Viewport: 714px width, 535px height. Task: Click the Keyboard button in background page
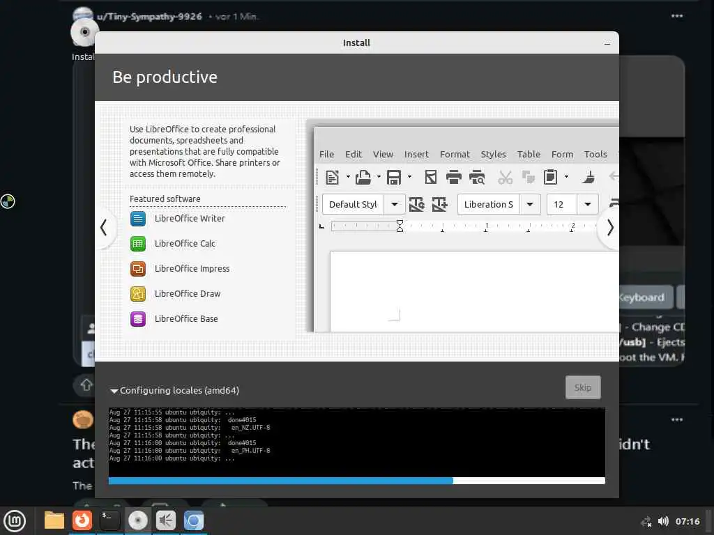[646, 297]
